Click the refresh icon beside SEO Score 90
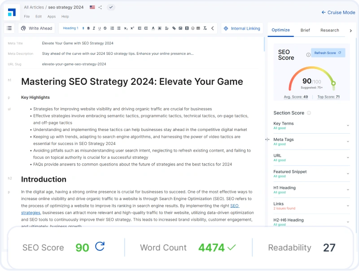The height and width of the screenshot is (271, 359). tap(100, 246)
